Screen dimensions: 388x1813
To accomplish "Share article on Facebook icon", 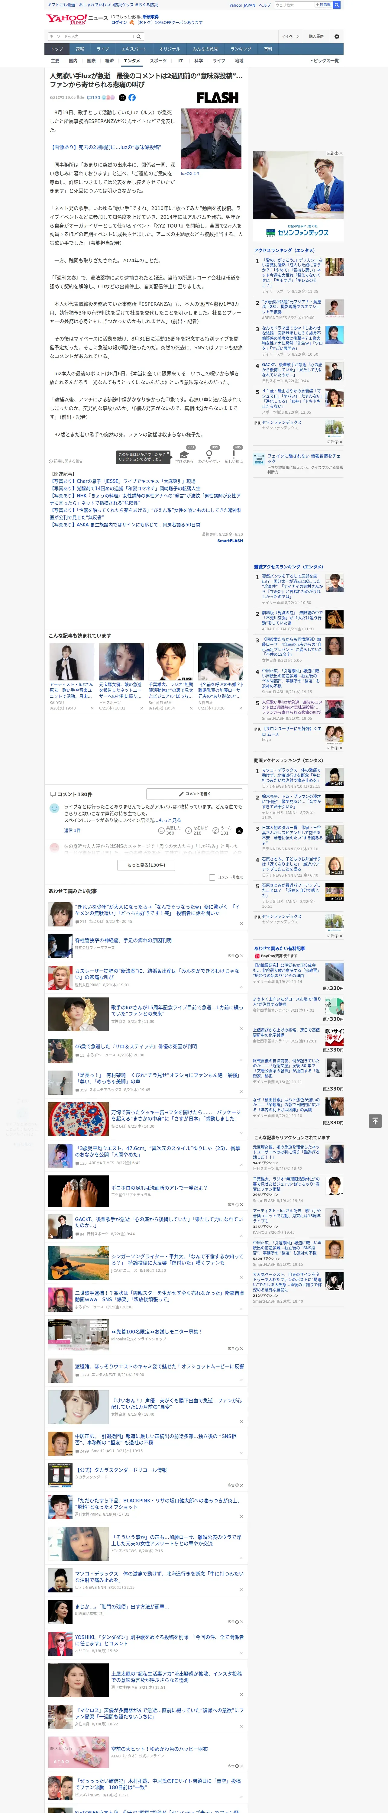I will pos(132,98).
